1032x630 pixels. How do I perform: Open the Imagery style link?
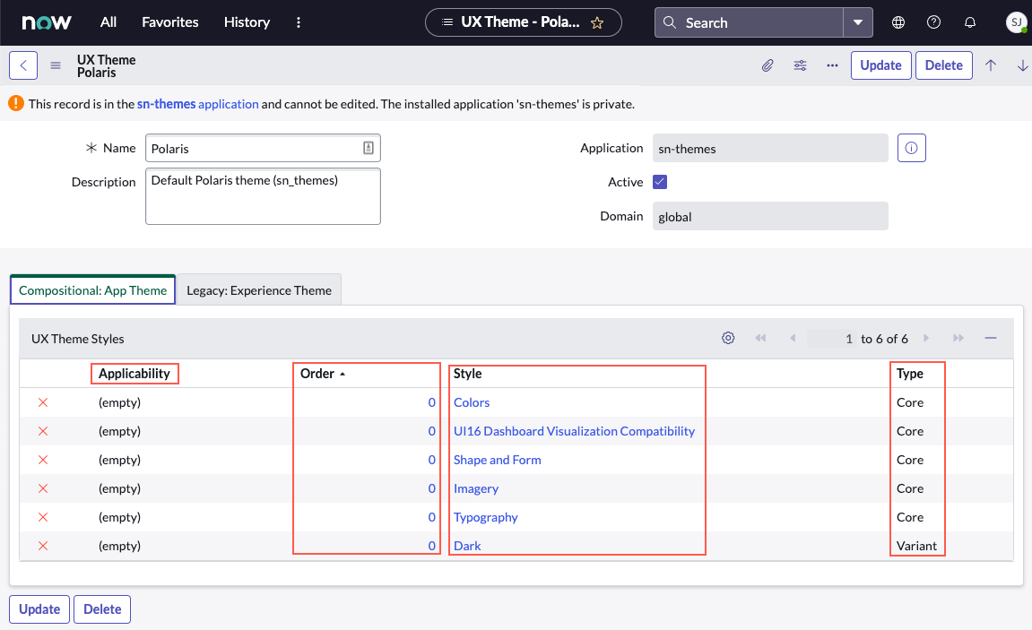coord(476,488)
